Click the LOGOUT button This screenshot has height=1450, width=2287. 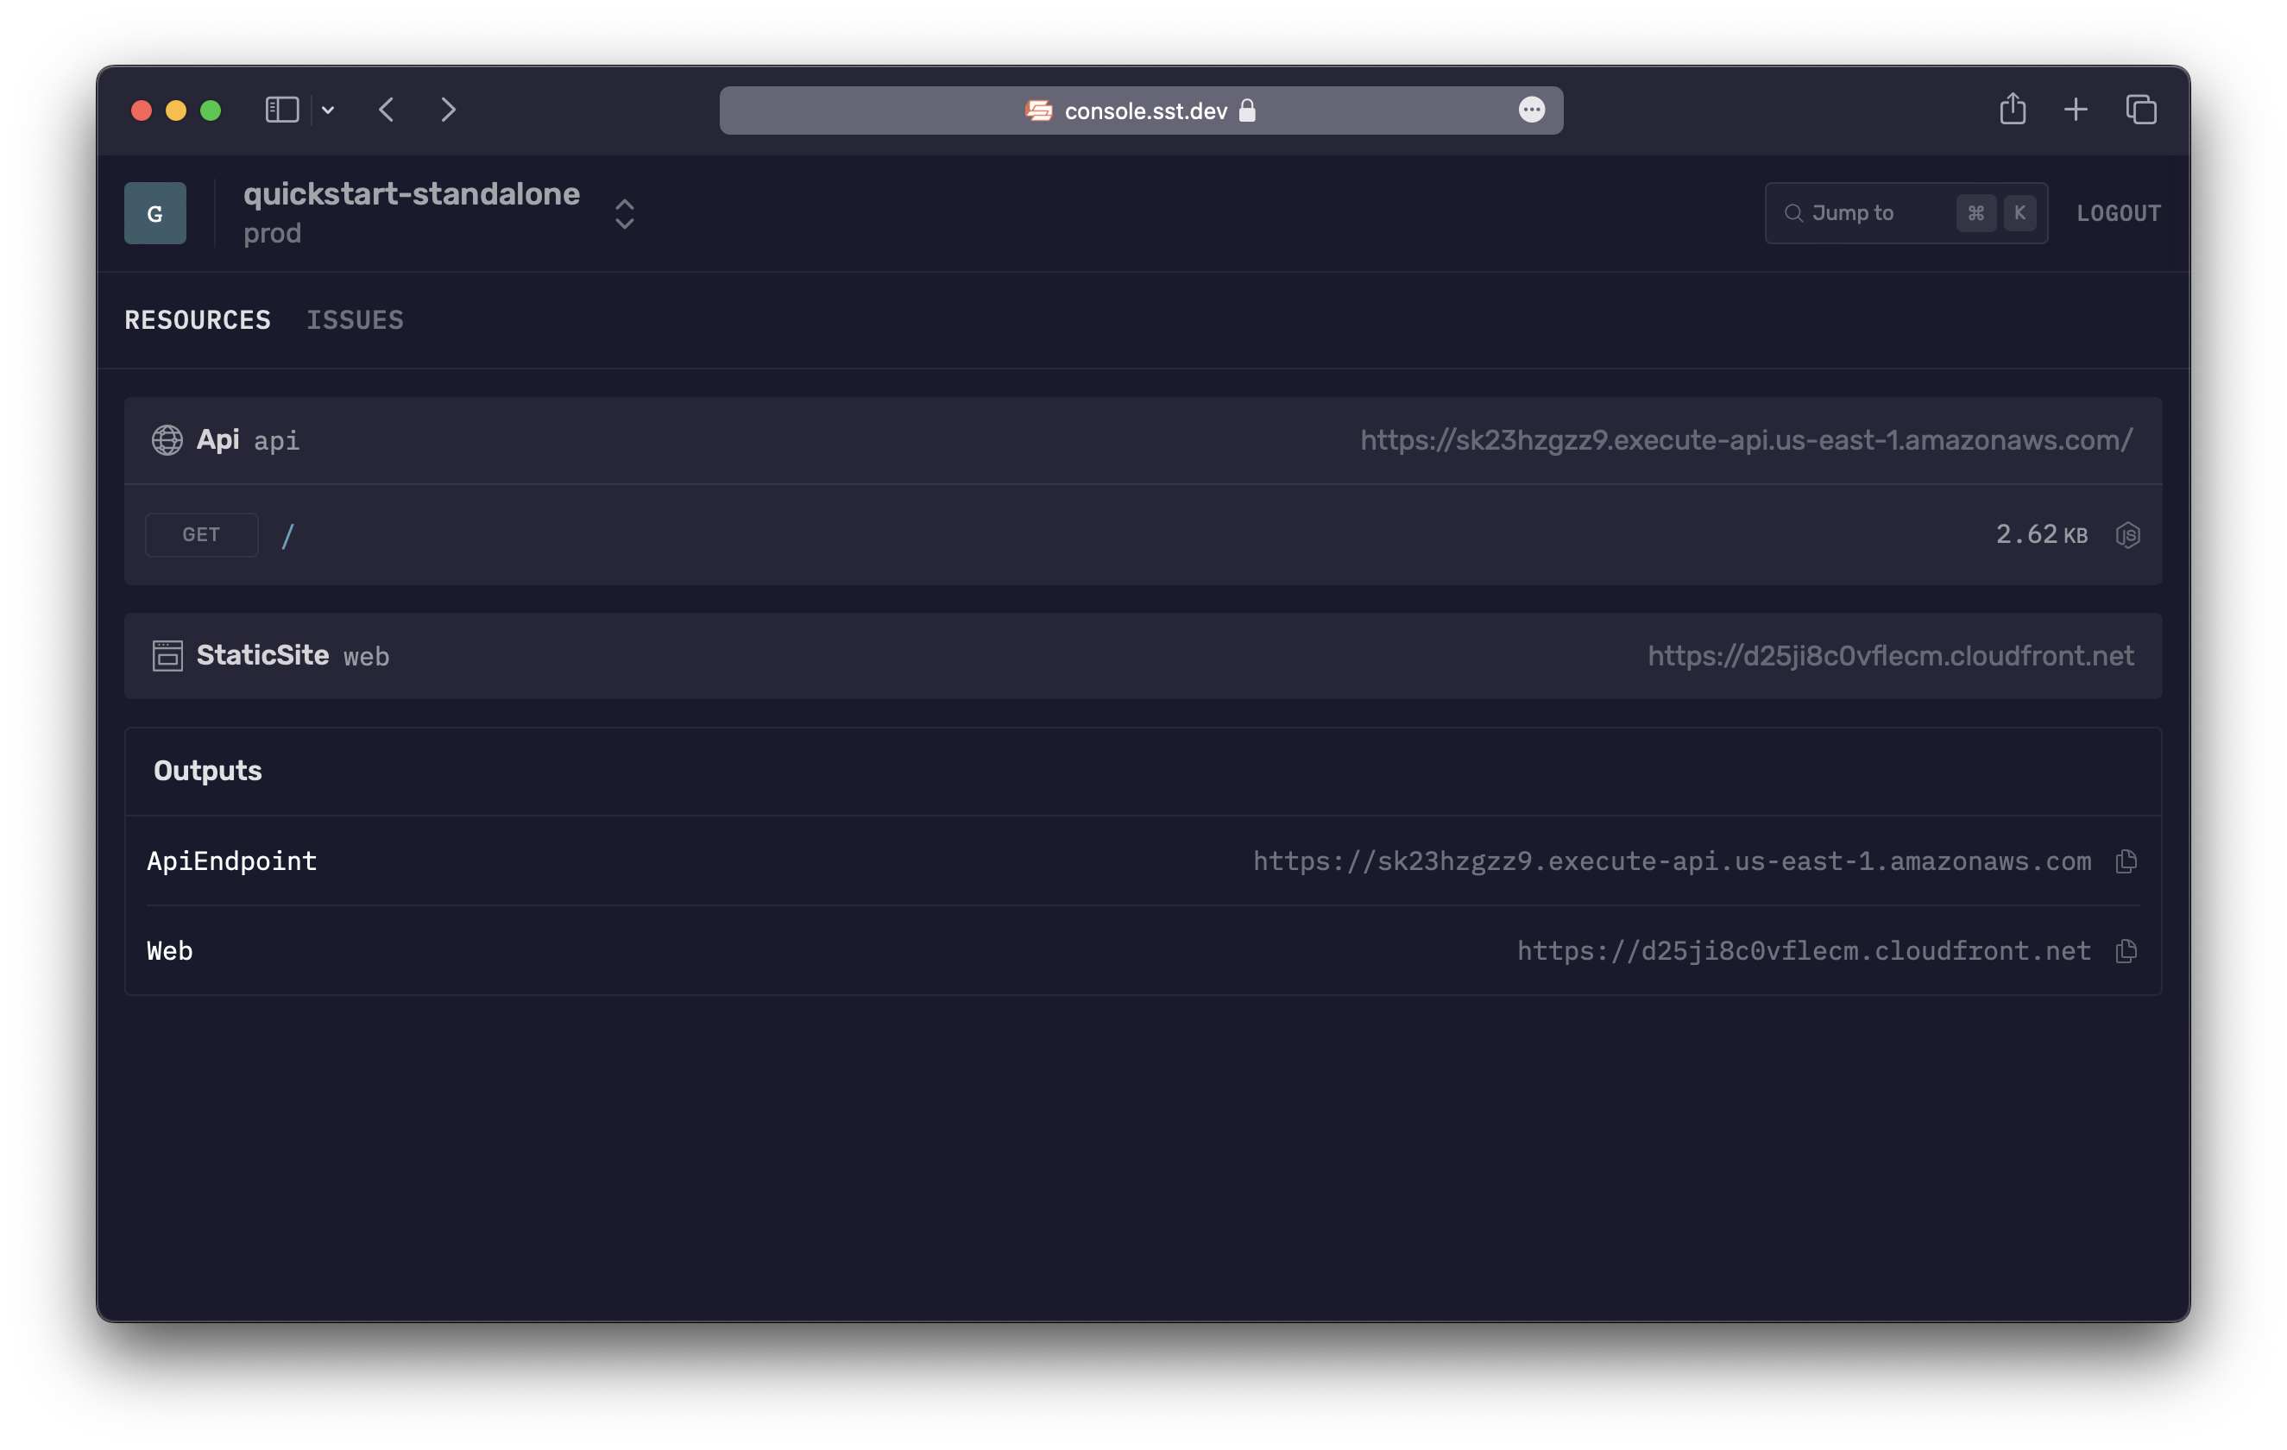pos(2118,212)
